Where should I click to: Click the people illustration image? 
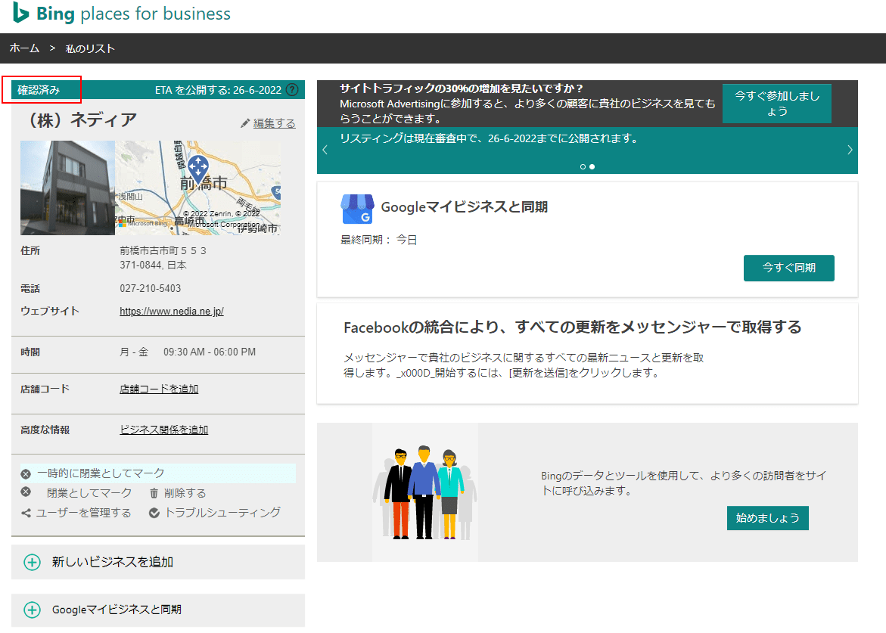click(x=425, y=492)
